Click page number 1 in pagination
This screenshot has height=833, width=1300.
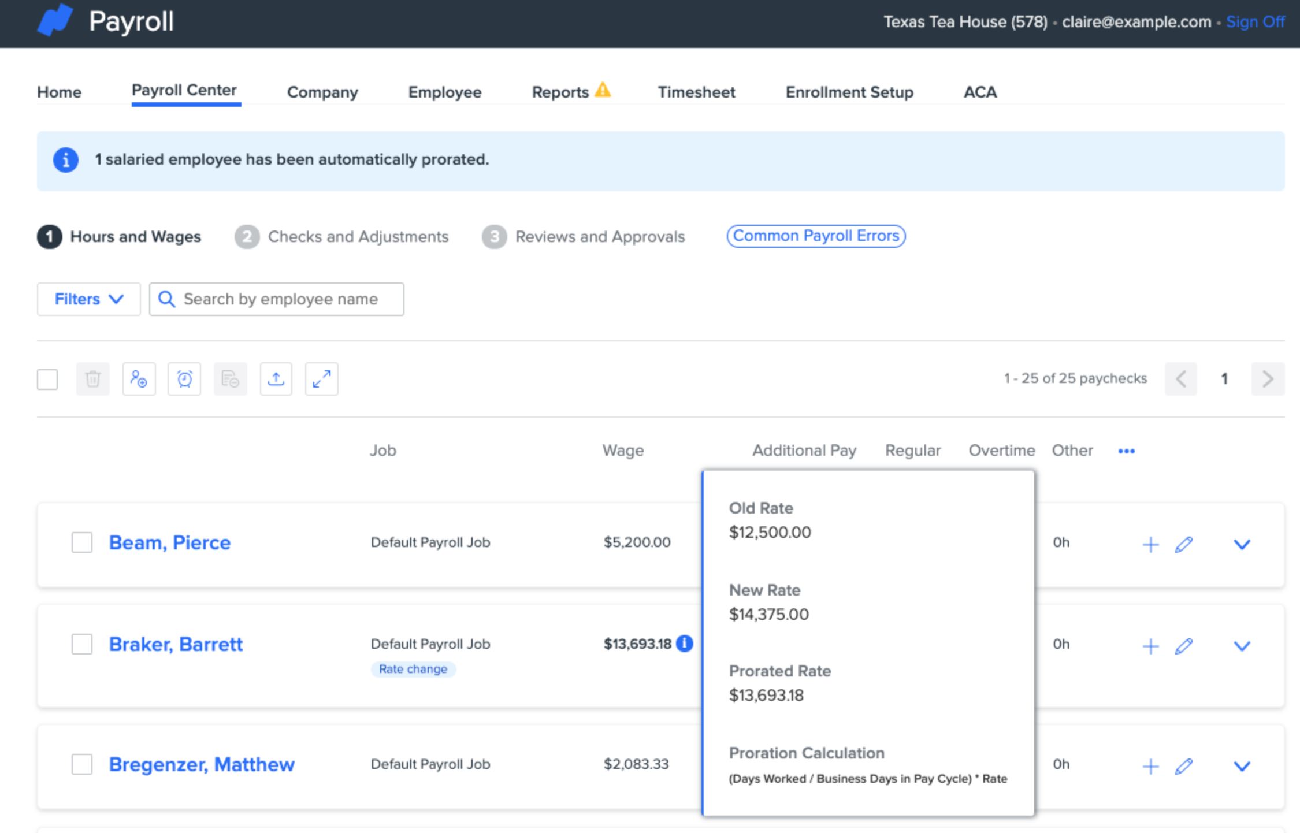tap(1224, 379)
